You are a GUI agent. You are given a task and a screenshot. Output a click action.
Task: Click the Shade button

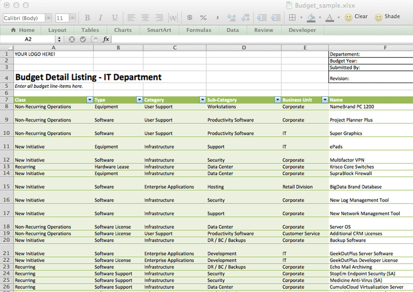387,17
